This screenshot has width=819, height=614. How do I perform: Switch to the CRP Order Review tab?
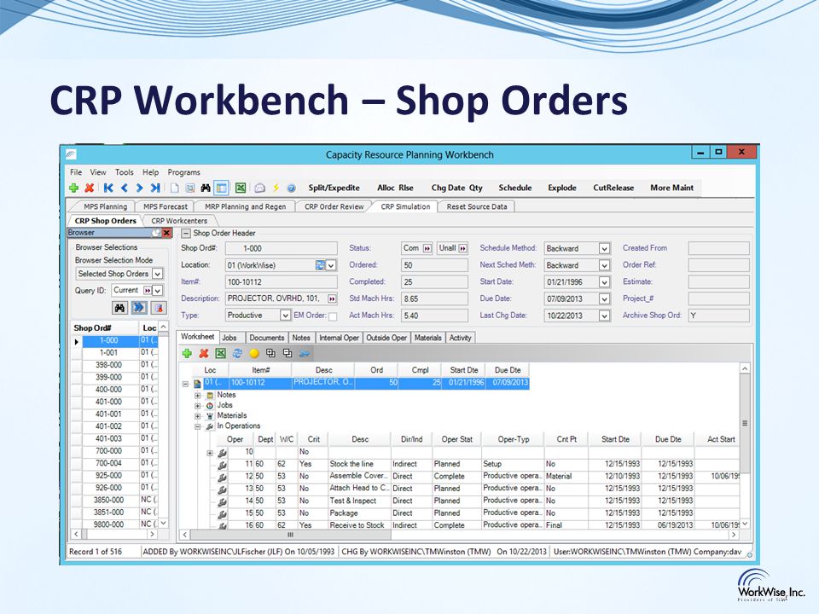click(x=334, y=206)
